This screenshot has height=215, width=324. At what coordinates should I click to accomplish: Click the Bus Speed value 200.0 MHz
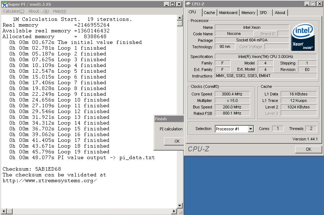coord(232,107)
